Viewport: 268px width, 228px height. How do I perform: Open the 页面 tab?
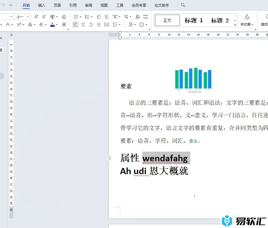point(57,5)
